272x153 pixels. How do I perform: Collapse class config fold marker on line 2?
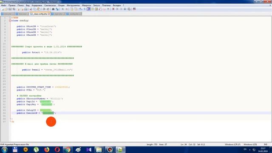(10, 20)
